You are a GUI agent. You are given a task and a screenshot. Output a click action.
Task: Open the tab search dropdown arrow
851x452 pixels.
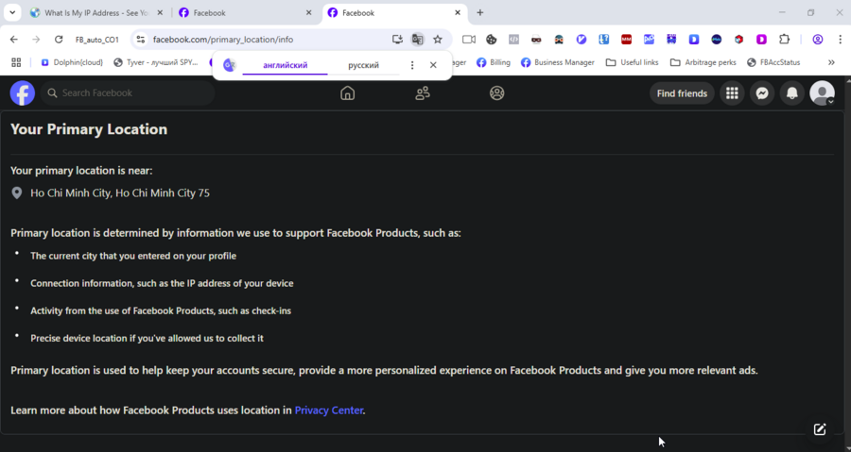pyautogui.click(x=12, y=13)
